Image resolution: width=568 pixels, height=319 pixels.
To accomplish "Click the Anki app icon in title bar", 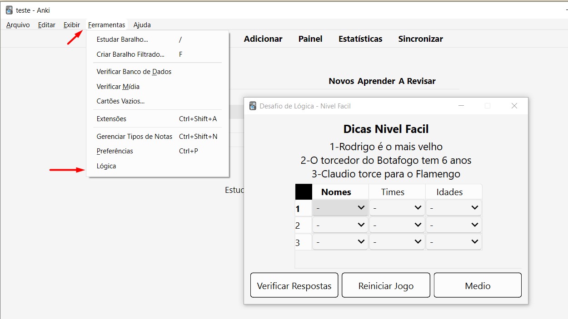I will 9,10.
